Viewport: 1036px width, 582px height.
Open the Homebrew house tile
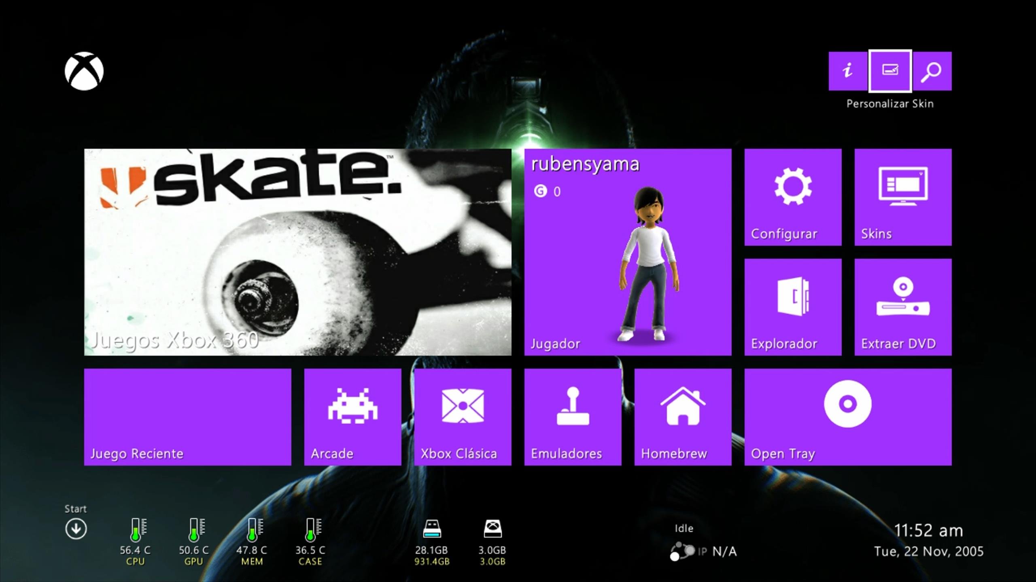tap(683, 417)
